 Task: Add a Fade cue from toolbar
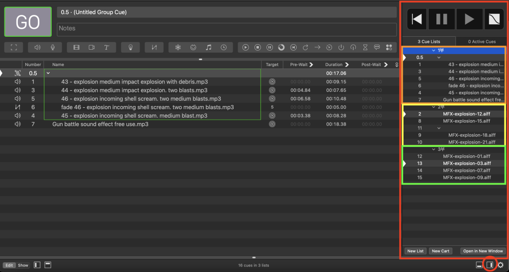154,47
